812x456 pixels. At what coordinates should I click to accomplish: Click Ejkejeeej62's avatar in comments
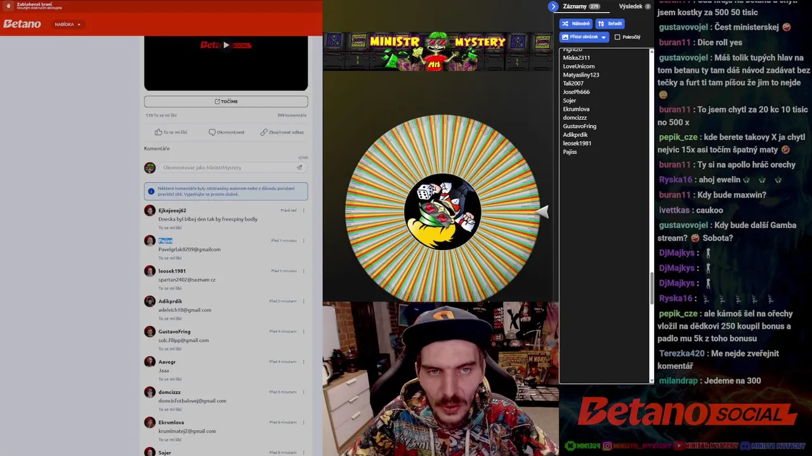point(150,210)
